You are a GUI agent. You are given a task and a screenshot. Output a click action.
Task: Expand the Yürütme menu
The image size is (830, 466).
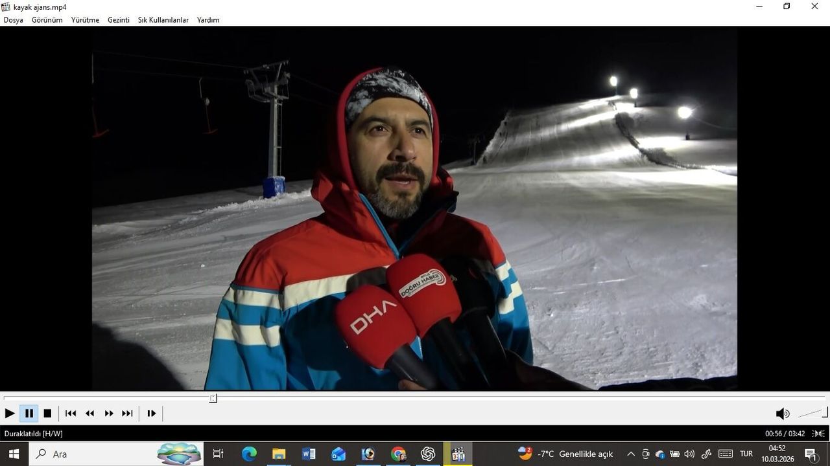coord(85,20)
